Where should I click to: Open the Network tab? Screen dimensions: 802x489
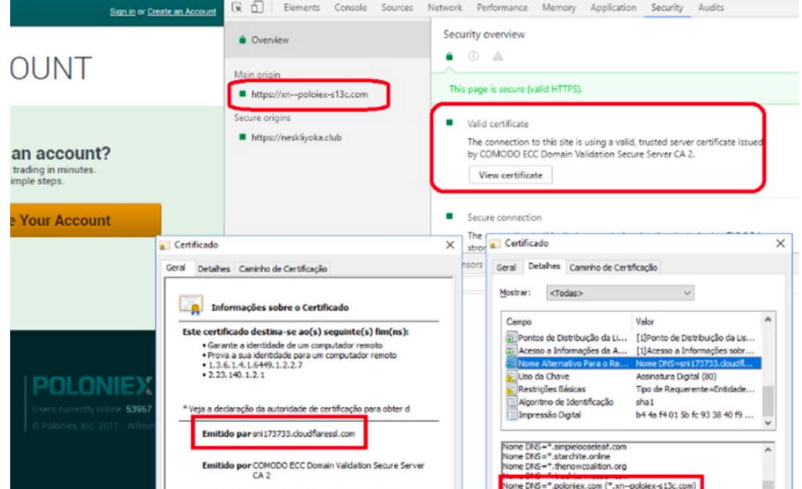(x=445, y=8)
